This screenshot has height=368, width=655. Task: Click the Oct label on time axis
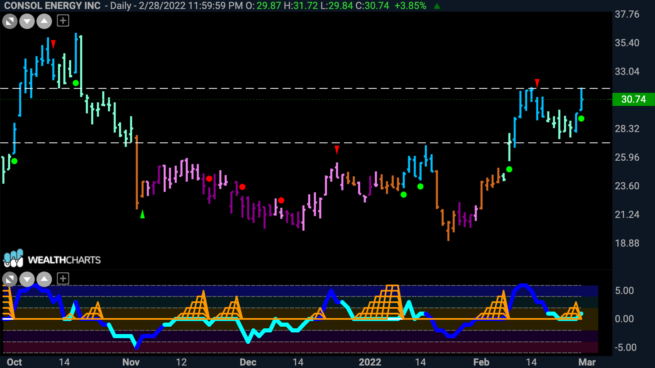[x=14, y=362]
